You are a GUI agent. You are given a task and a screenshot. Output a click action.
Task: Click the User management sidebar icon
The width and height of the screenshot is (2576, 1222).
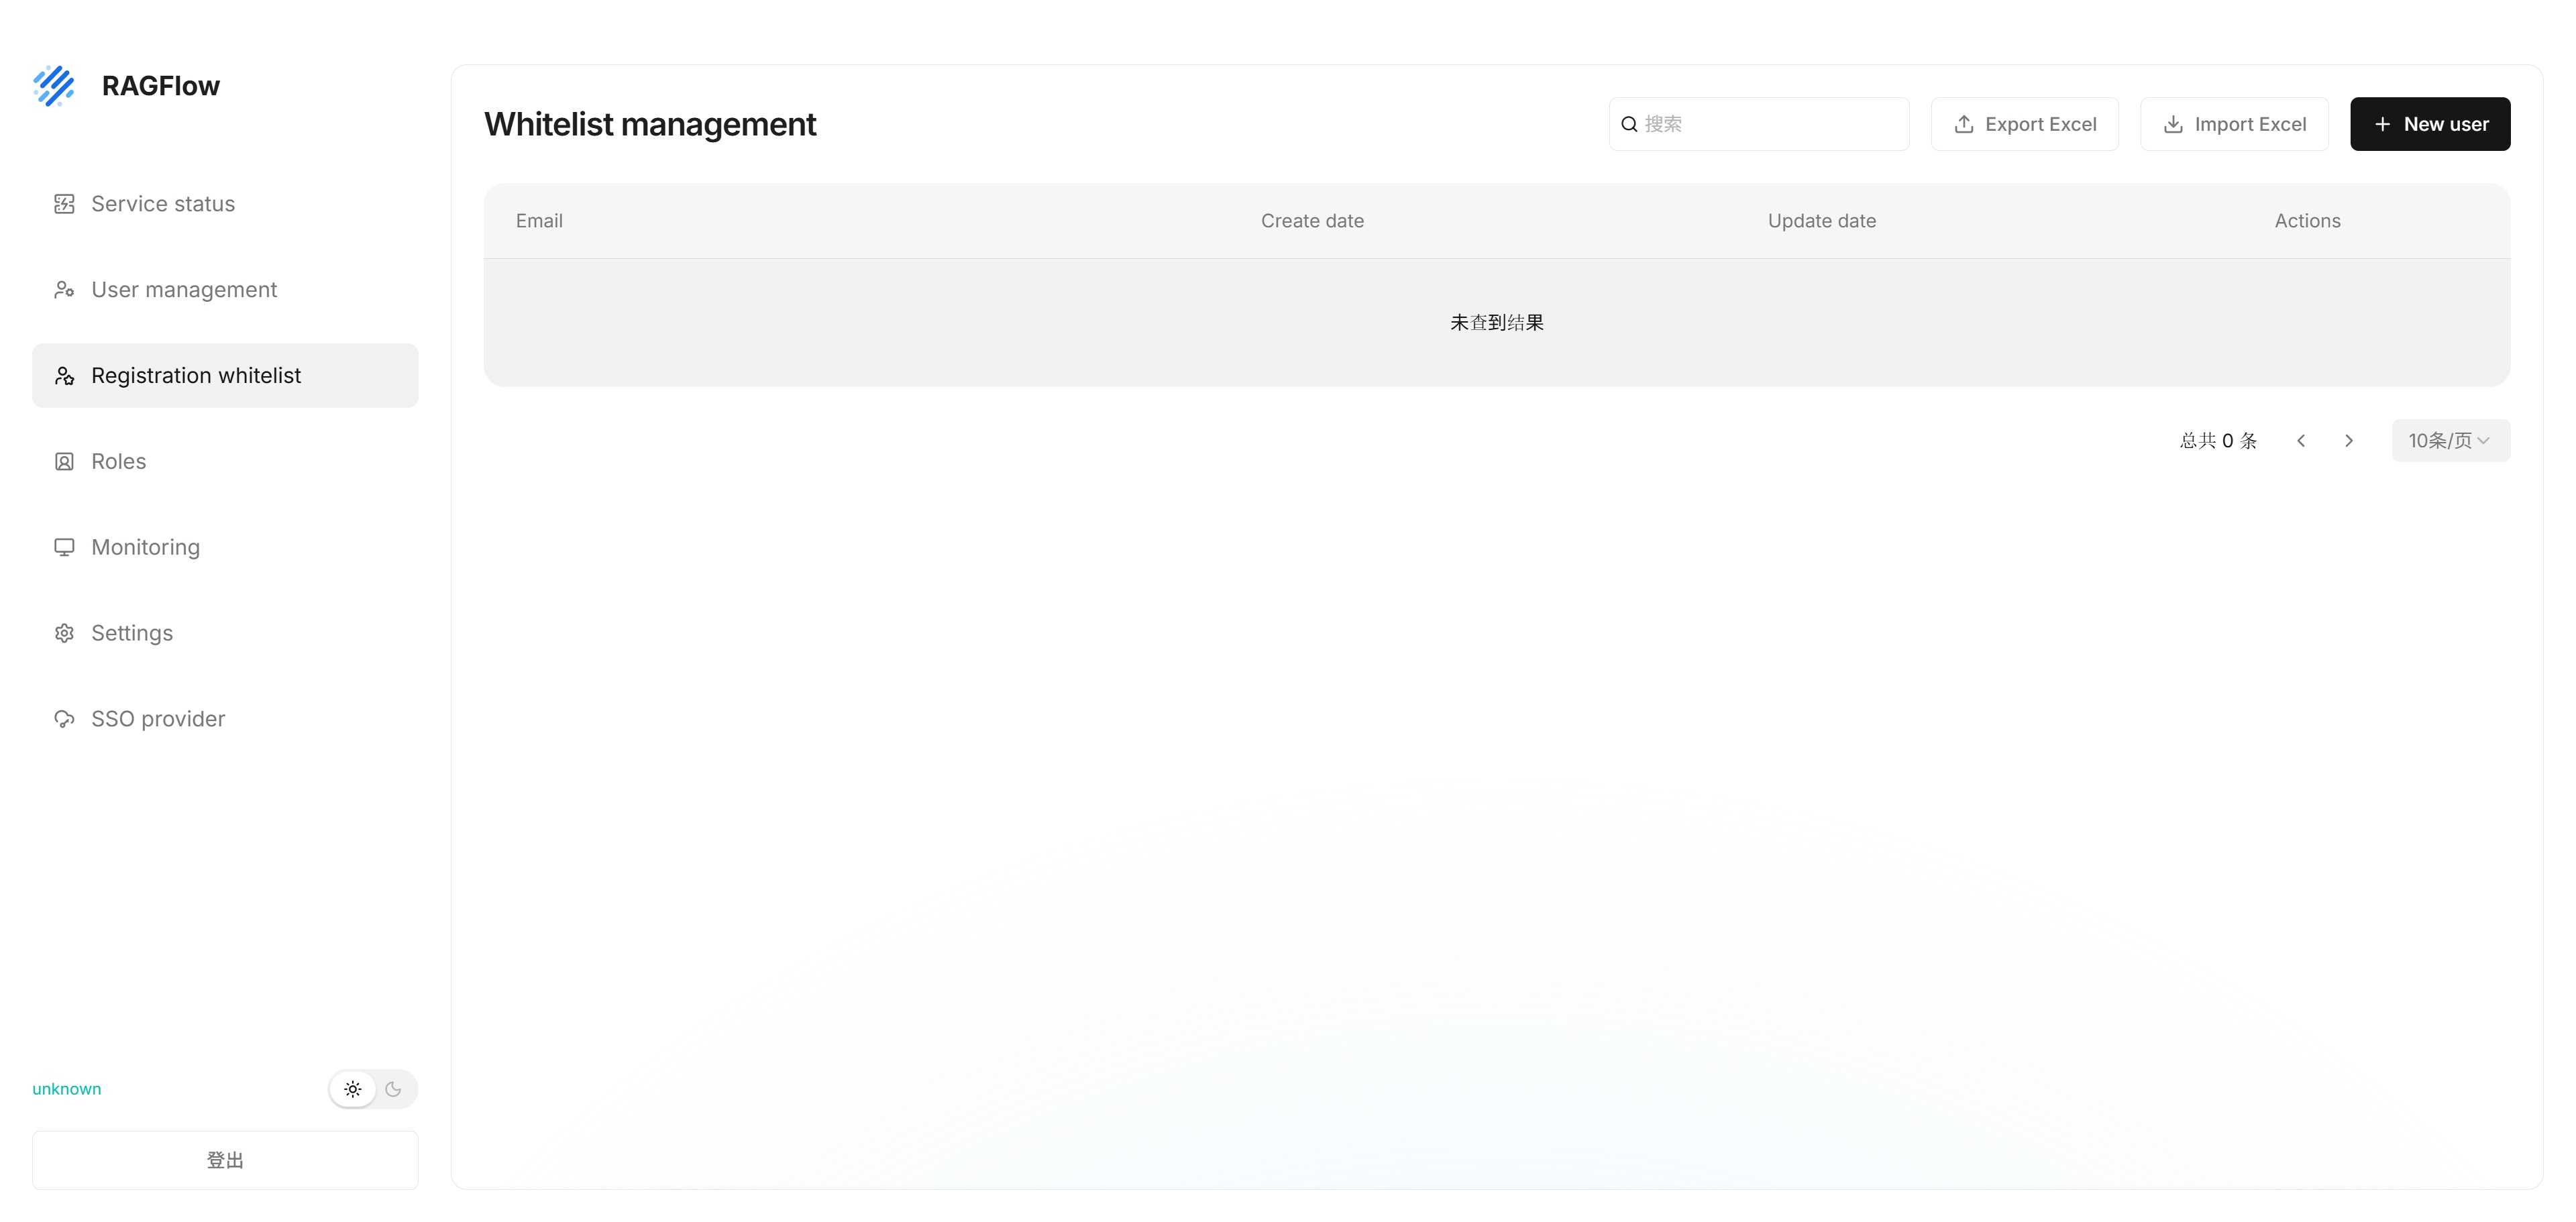(x=64, y=290)
